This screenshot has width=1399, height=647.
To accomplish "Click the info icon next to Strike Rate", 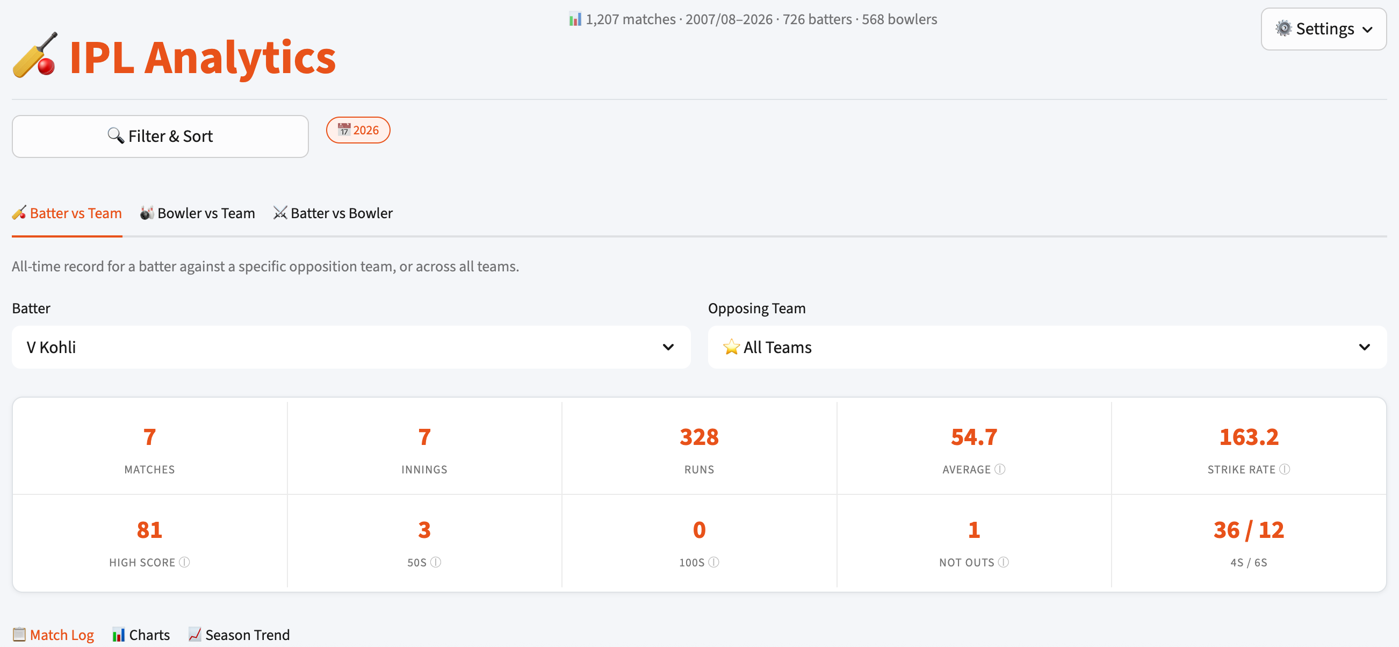I will tap(1285, 469).
